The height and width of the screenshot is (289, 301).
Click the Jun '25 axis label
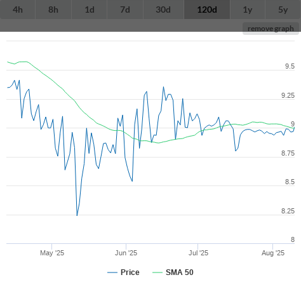coord(126,253)
